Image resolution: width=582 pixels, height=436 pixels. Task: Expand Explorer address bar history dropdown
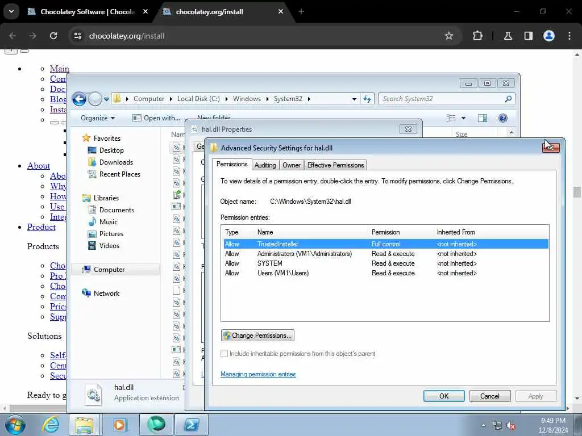(354, 99)
